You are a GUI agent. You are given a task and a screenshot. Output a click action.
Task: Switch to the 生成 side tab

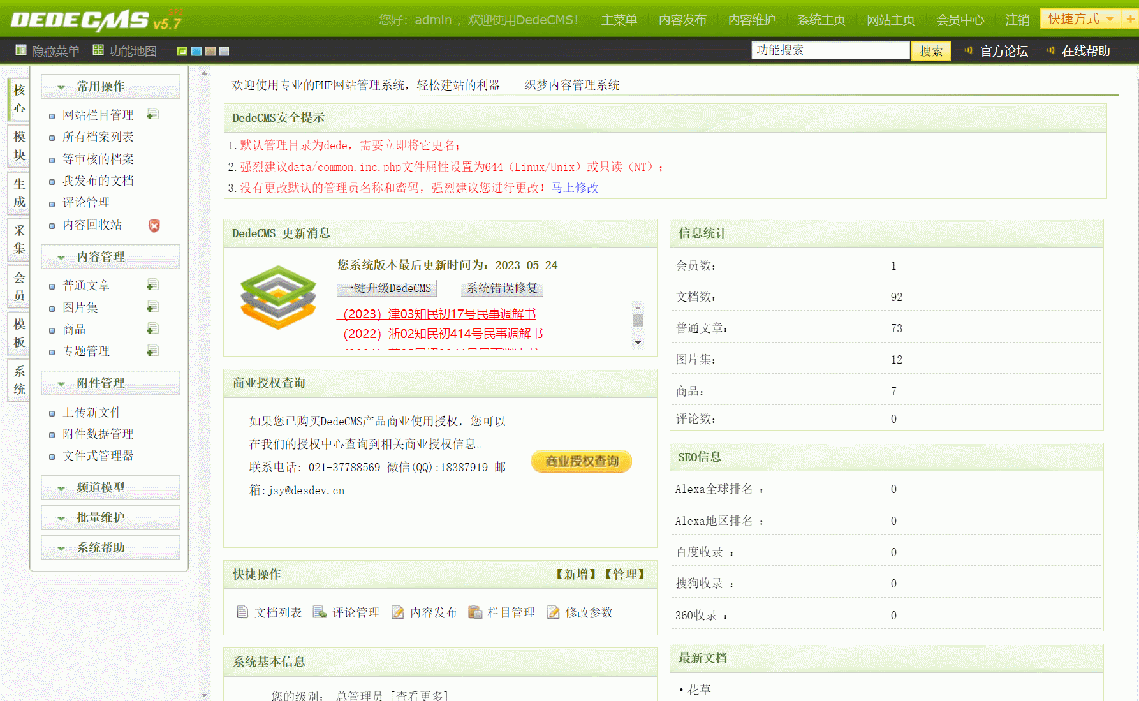point(19,193)
